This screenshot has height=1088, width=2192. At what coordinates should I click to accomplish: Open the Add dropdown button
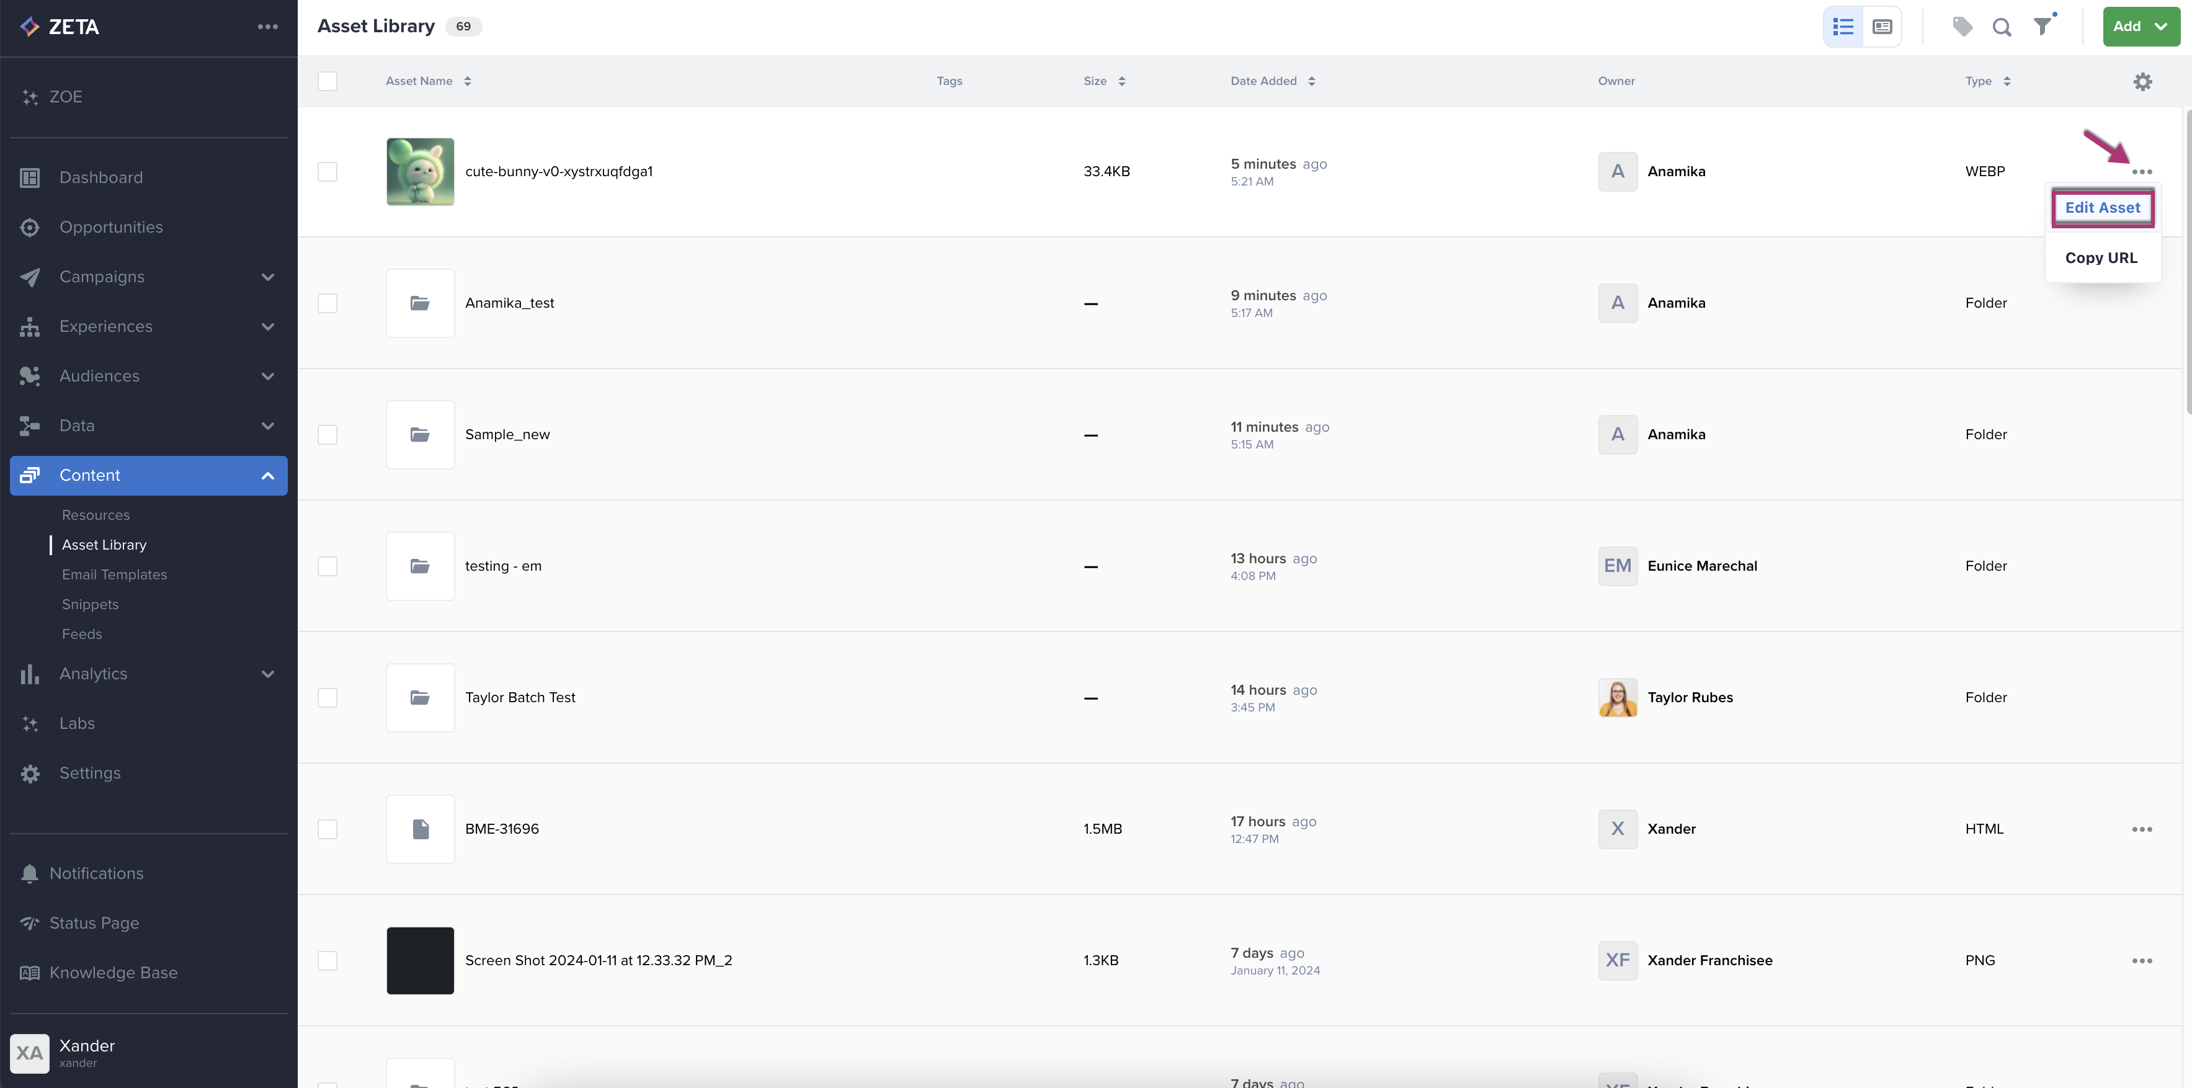(2141, 27)
